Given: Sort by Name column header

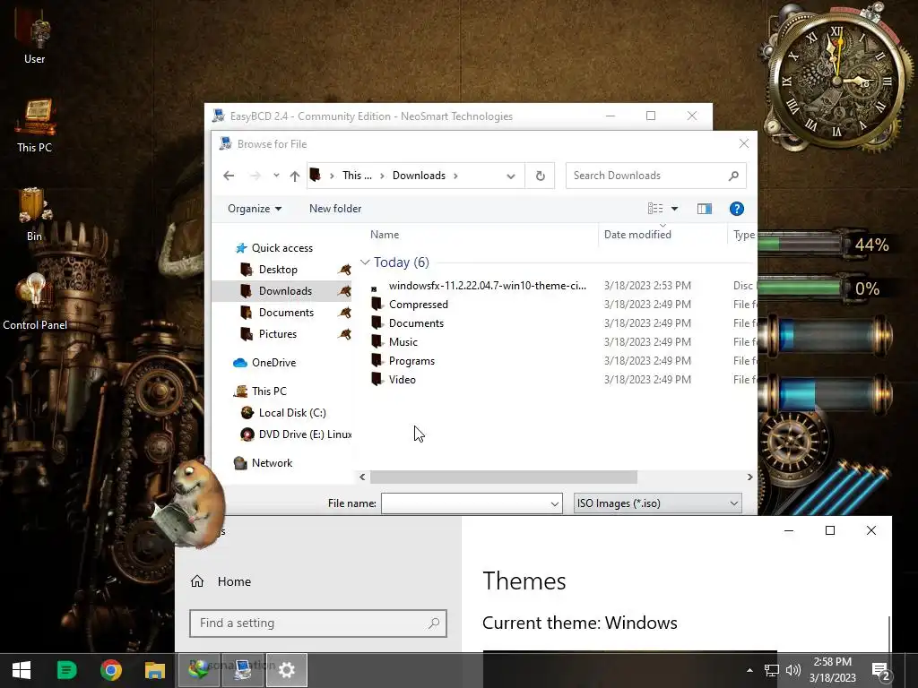Looking at the screenshot, I should coord(385,235).
